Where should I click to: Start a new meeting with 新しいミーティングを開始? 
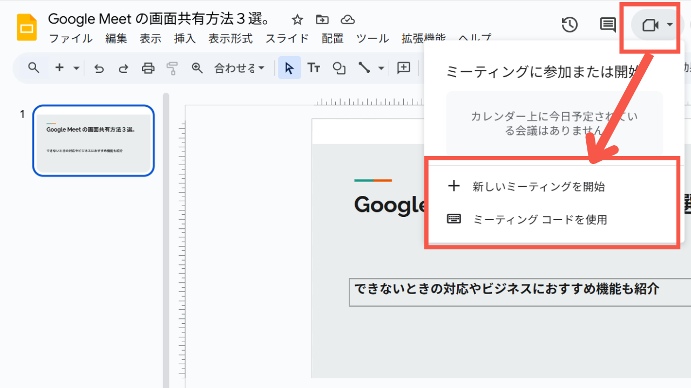click(538, 187)
